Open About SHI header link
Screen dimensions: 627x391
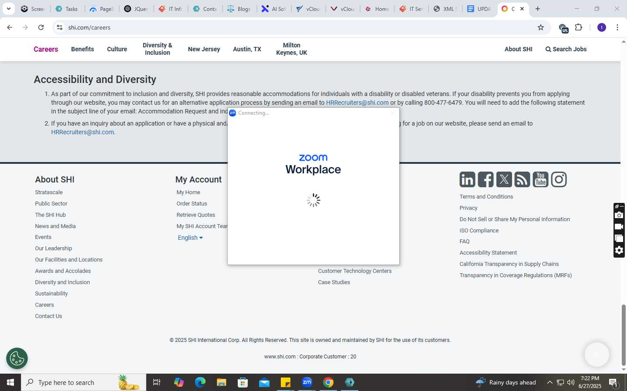tap(518, 49)
